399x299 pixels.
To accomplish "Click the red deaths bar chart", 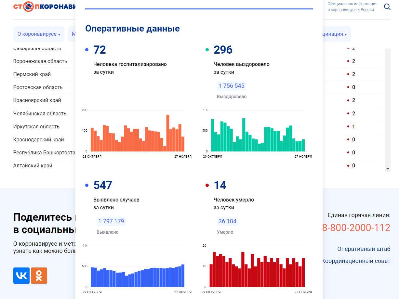I will tap(258, 270).
